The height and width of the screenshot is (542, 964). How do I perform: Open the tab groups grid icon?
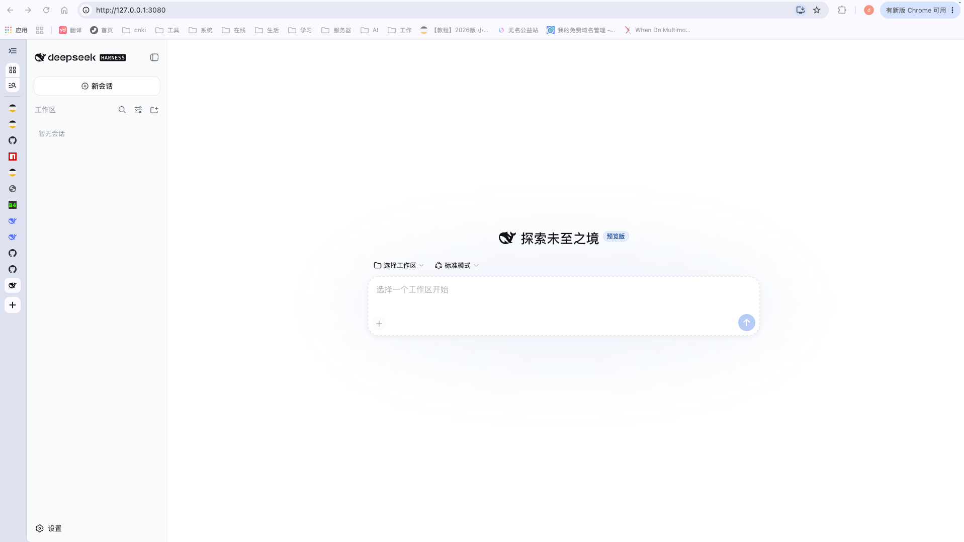coord(13,70)
